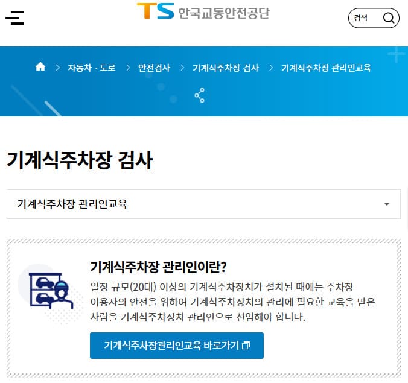Click the 기계식주차장 검사 page title

(80, 160)
